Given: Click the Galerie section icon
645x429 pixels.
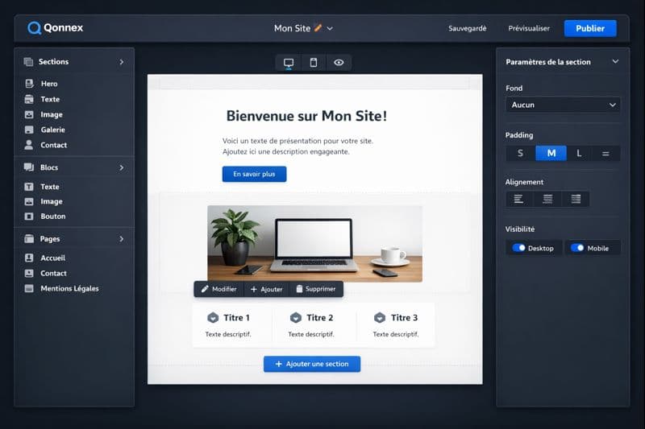Looking at the screenshot, I should 29,130.
